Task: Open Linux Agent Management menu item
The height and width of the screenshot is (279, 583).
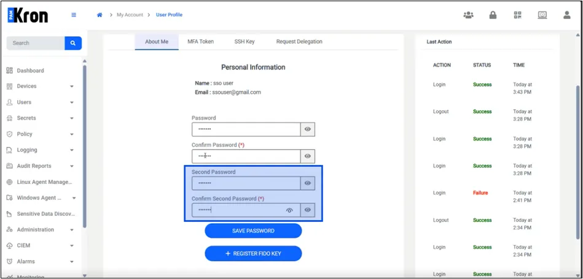Action: point(45,182)
